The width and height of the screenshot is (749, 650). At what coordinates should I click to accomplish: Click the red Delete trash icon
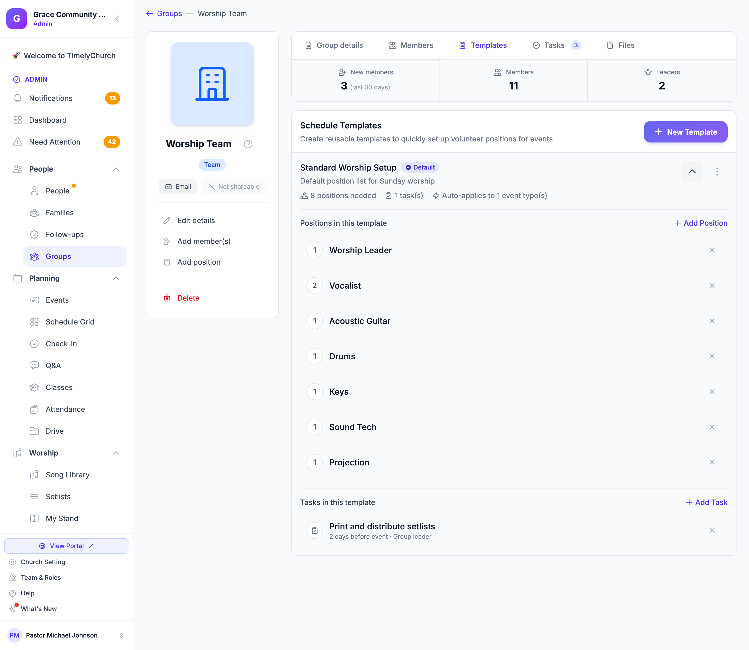tap(167, 298)
